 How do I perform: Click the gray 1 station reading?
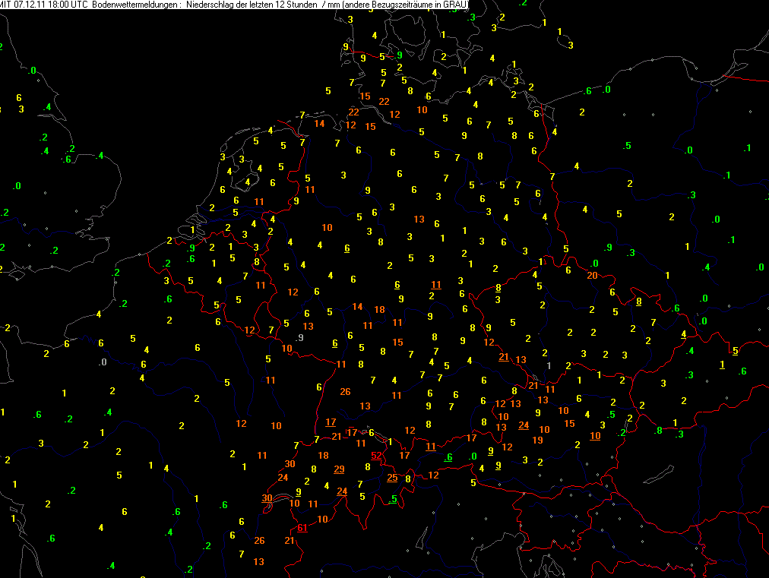point(549,366)
